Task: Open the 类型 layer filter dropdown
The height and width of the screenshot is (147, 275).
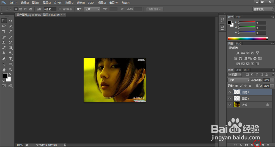Action: (x=235, y=75)
